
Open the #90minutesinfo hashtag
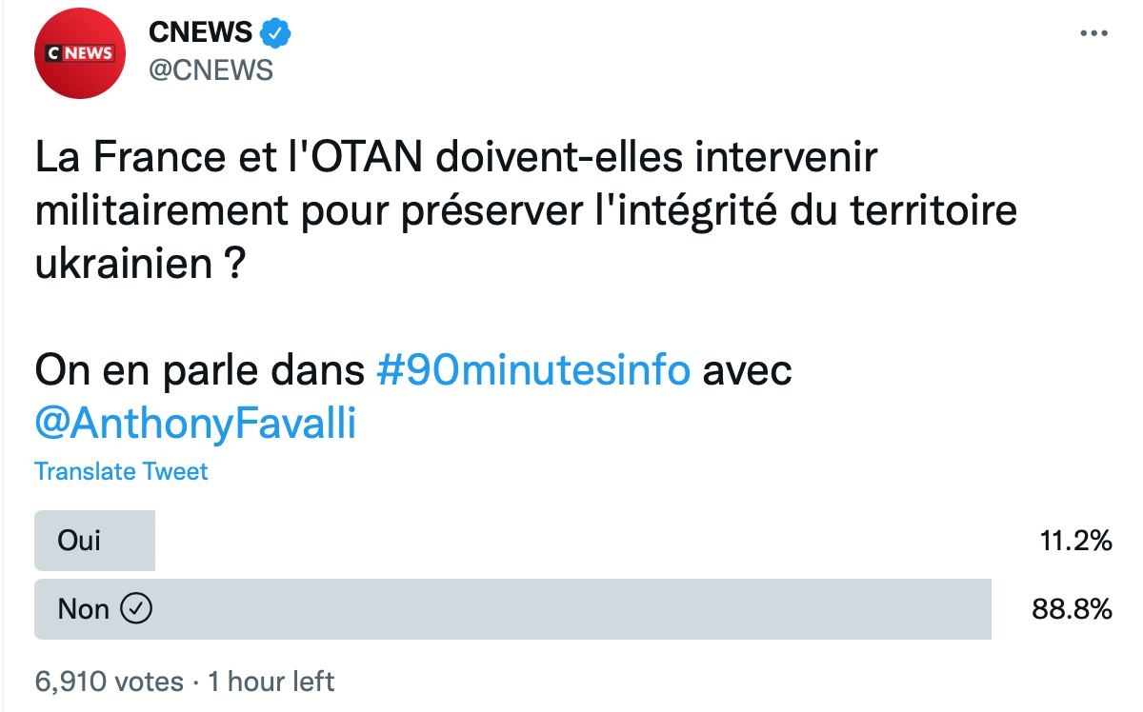pos(533,370)
